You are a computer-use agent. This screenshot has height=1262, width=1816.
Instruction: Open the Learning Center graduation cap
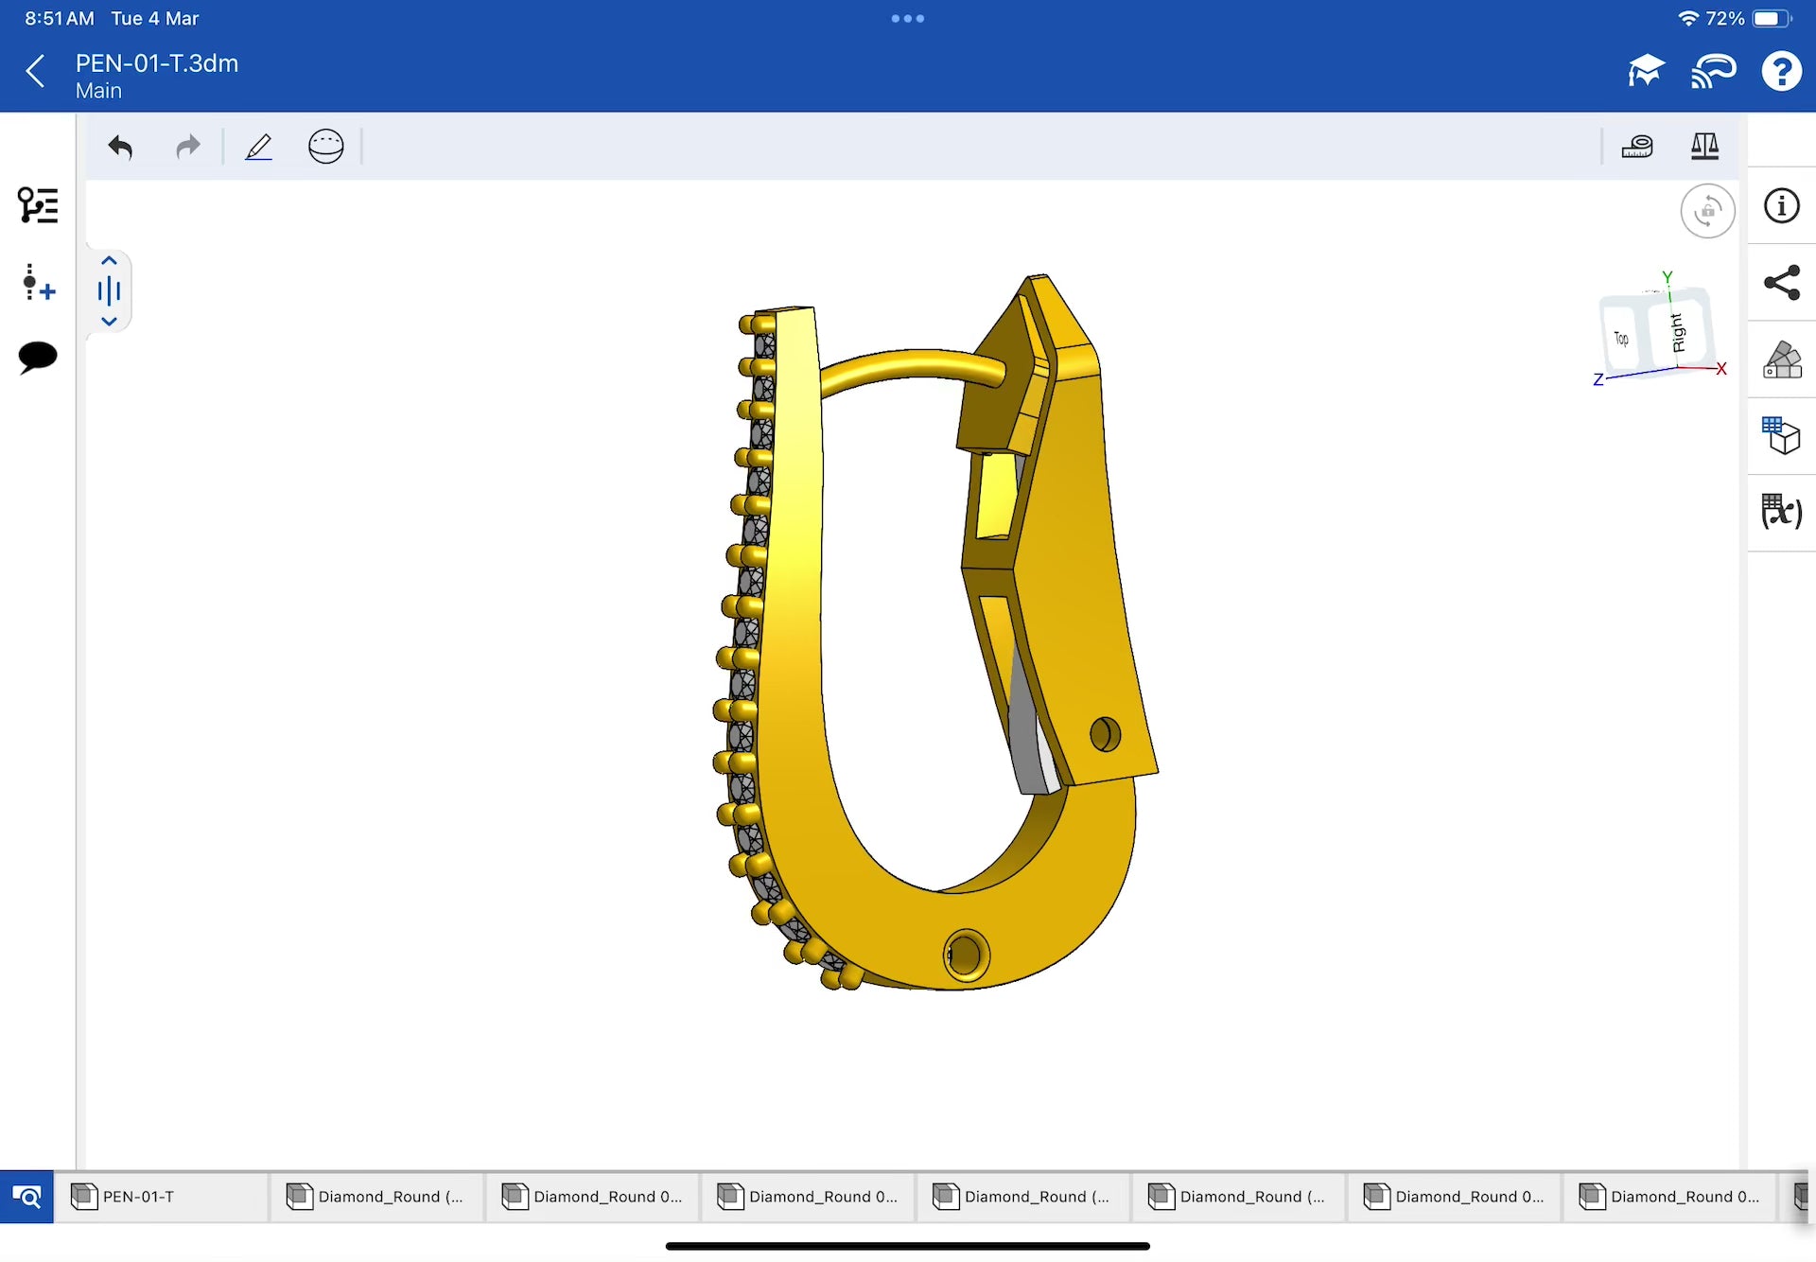coord(1645,72)
